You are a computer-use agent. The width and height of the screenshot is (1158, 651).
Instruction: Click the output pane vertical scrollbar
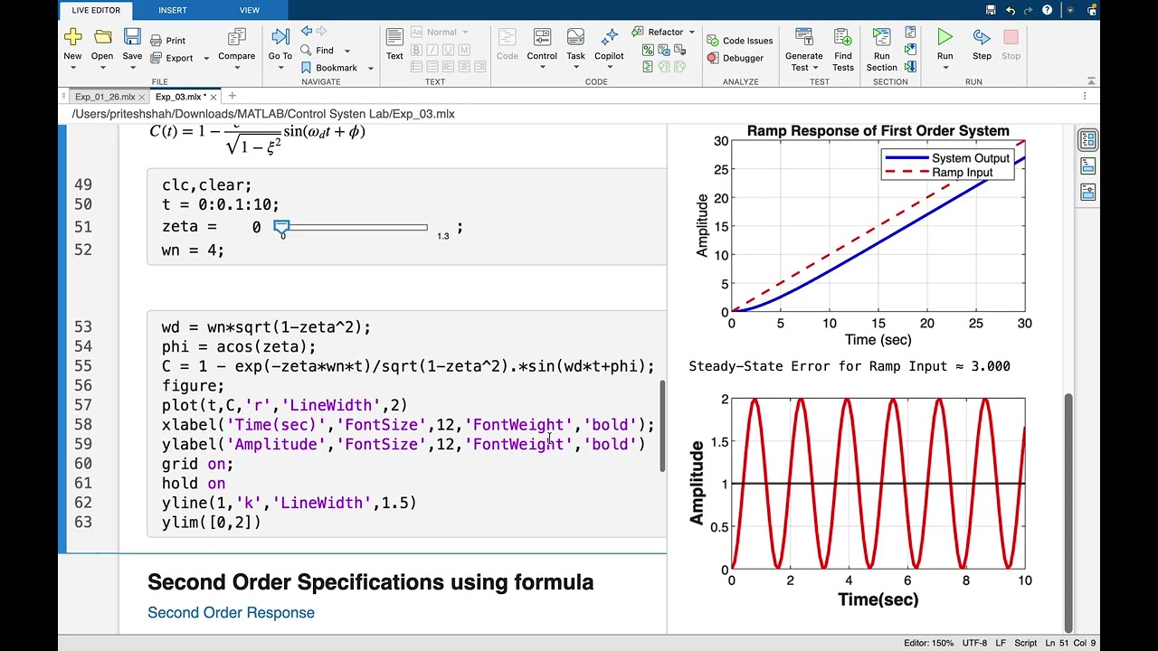1068,512
